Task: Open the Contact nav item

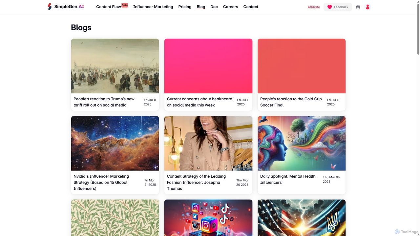Action: 251,7
